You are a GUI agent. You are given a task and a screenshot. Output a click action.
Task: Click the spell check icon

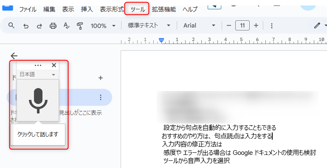click(x=66, y=26)
